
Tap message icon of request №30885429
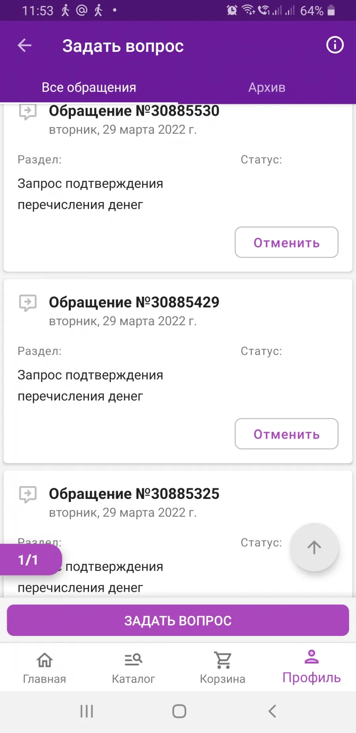(28, 303)
